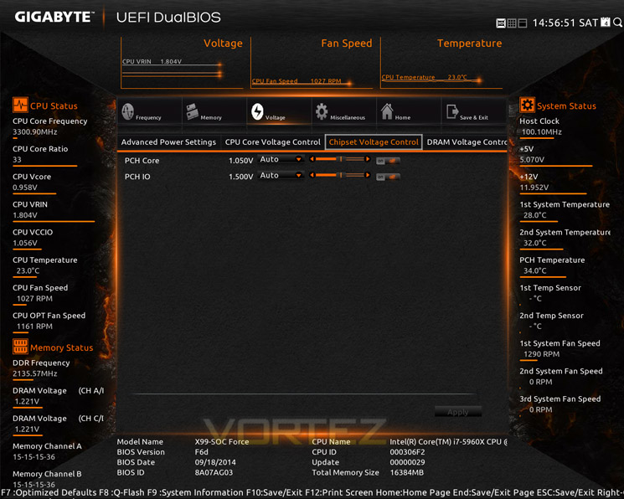Increase PCH Core voltage with right arrow
Viewport: 624px width, 499px height.
(368, 159)
